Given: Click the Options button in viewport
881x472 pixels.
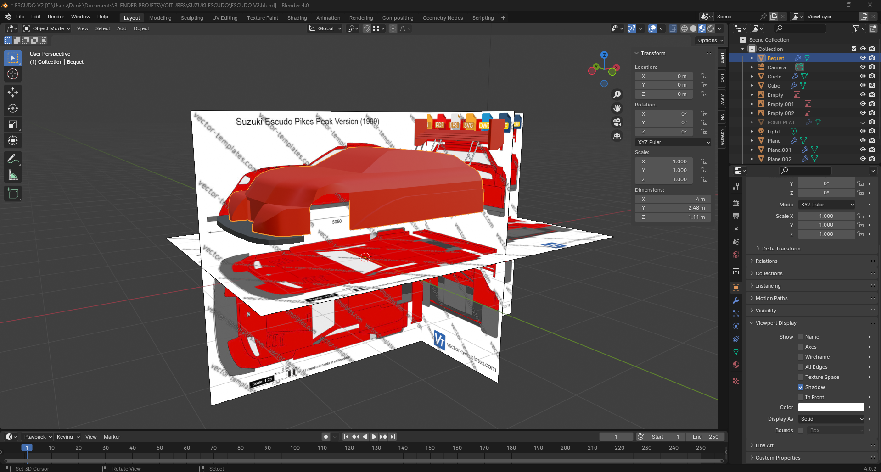Looking at the screenshot, I should tap(710, 40).
